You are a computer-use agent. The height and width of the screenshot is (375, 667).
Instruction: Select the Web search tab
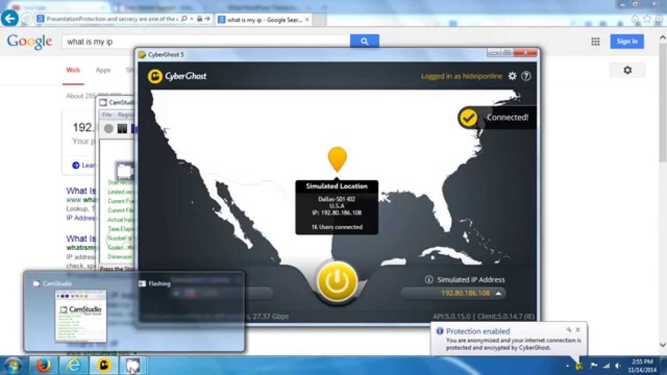(x=73, y=70)
